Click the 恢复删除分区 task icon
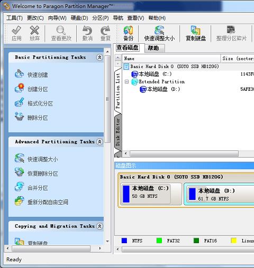This screenshot has width=254, height=268. tap(19, 172)
